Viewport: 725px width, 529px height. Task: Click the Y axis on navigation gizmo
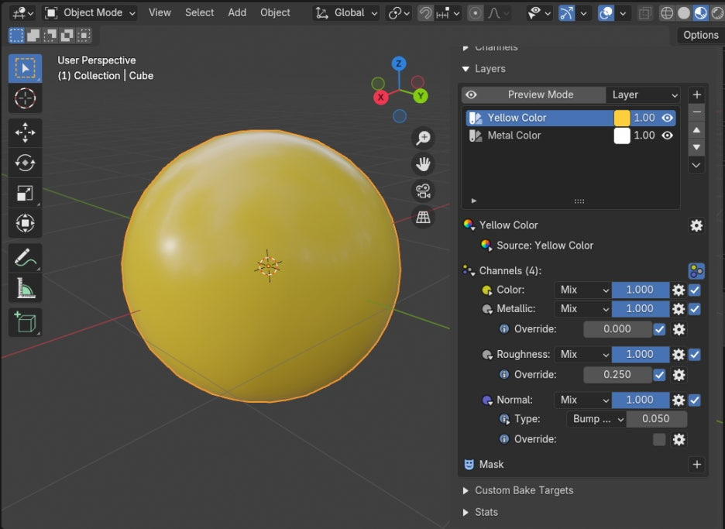(x=421, y=96)
